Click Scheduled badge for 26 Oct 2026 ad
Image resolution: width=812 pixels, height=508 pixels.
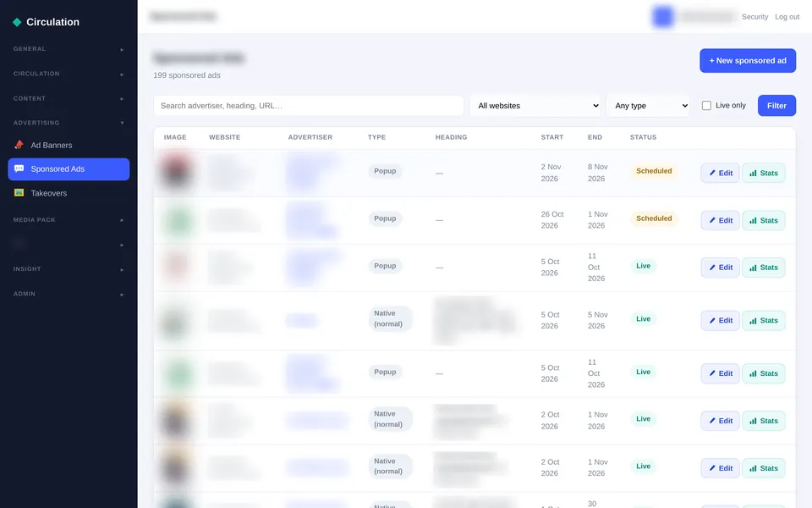pyautogui.click(x=654, y=218)
